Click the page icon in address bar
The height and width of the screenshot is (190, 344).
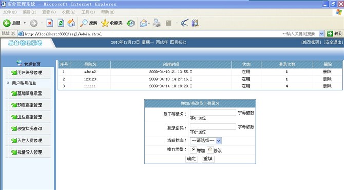click(21, 34)
